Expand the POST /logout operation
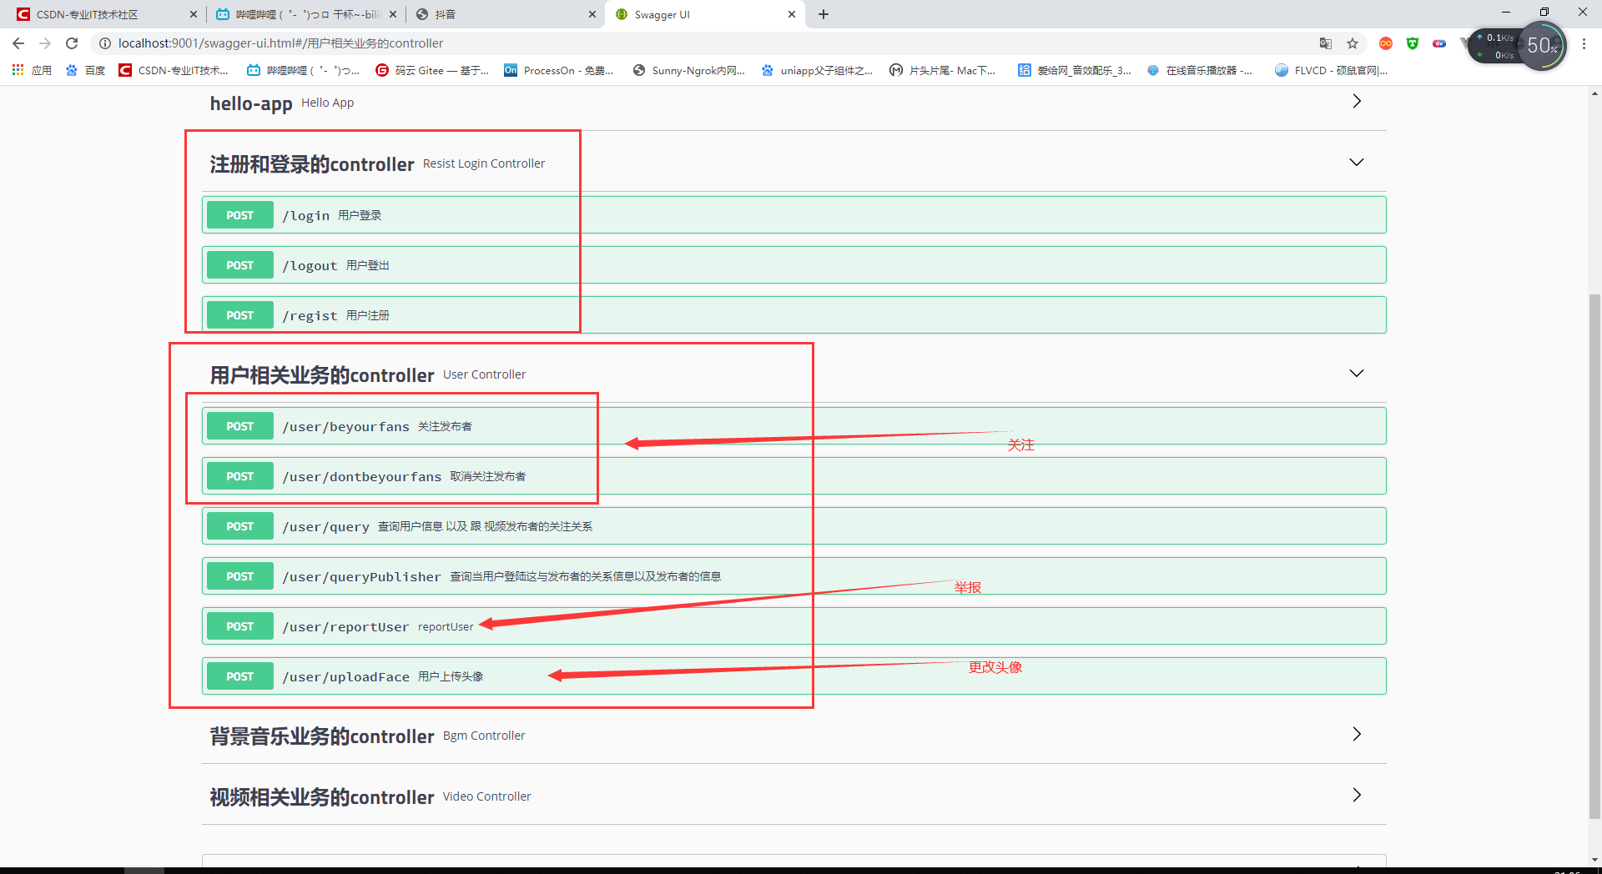This screenshot has height=874, width=1602. (x=793, y=265)
